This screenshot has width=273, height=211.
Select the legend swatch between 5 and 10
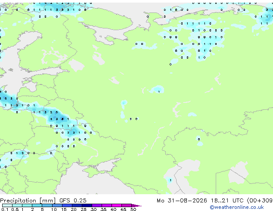coord(47,205)
